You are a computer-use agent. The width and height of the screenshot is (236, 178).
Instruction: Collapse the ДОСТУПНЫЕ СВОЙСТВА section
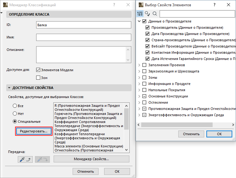(x=9, y=88)
